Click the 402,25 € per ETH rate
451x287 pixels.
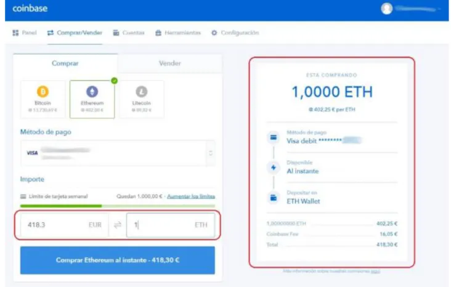click(332, 110)
